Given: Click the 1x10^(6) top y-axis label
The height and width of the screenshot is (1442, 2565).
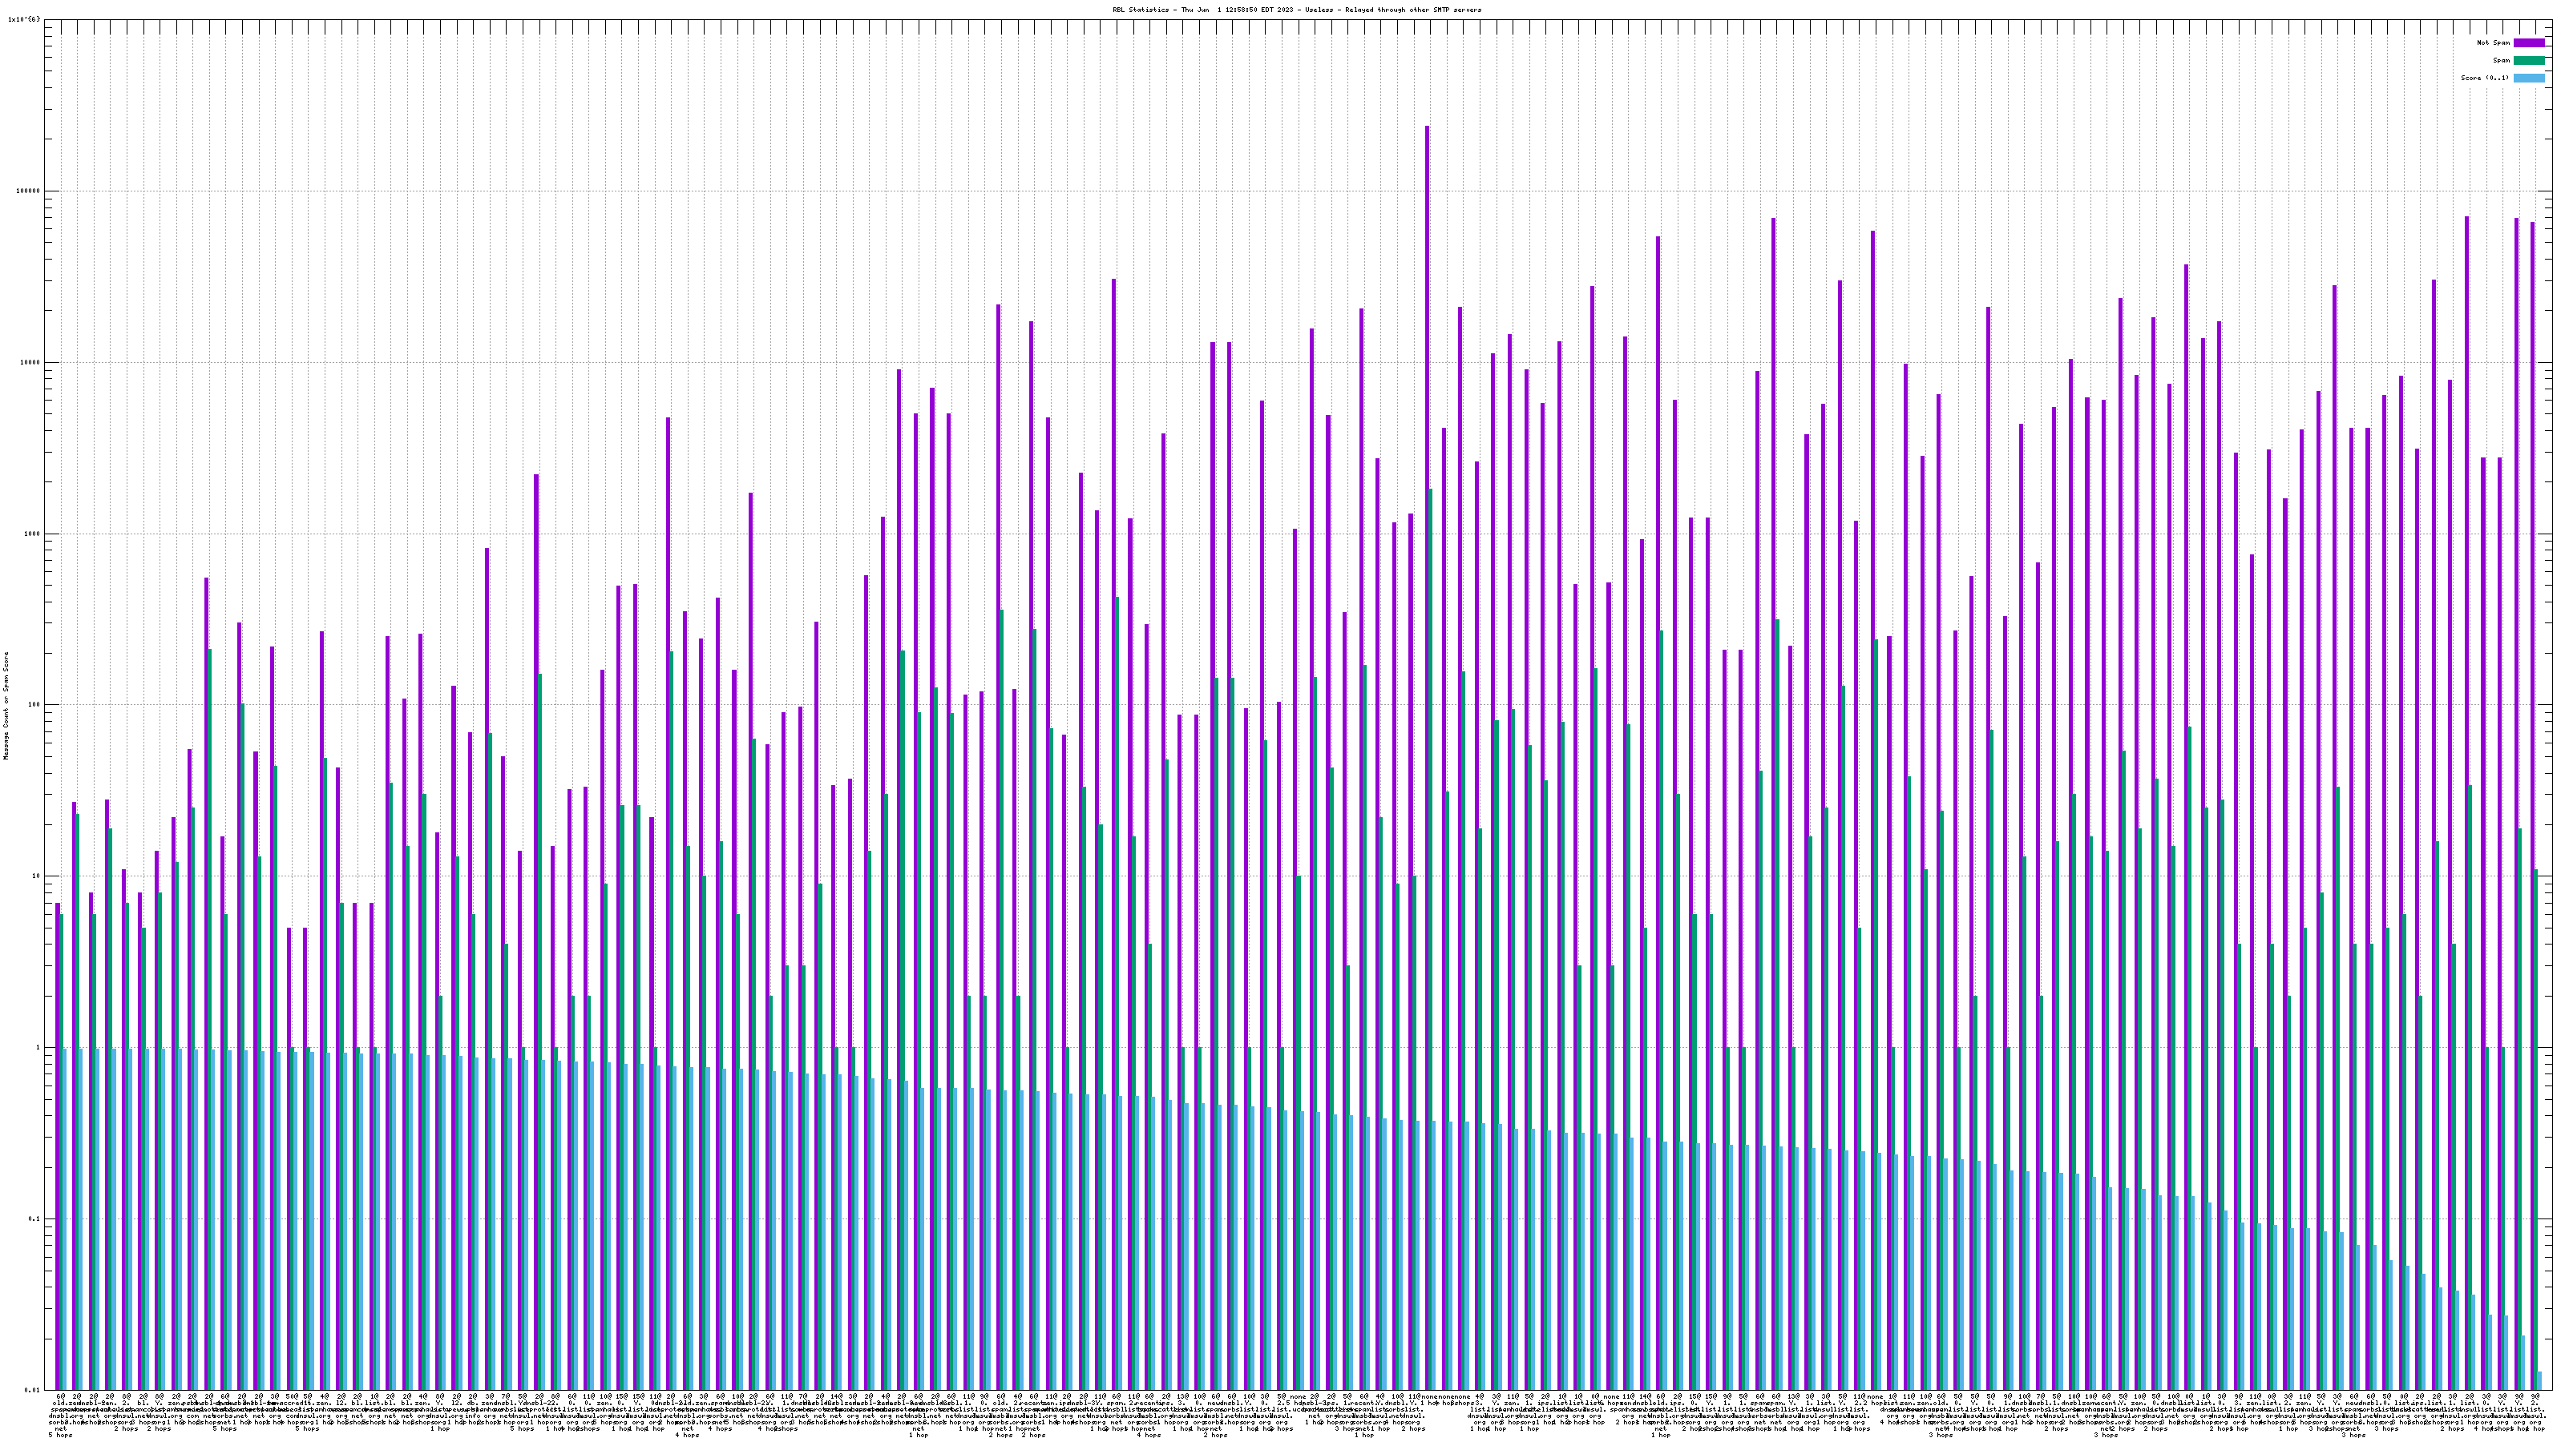Looking at the screenshot, I should (x=24, y=19).
